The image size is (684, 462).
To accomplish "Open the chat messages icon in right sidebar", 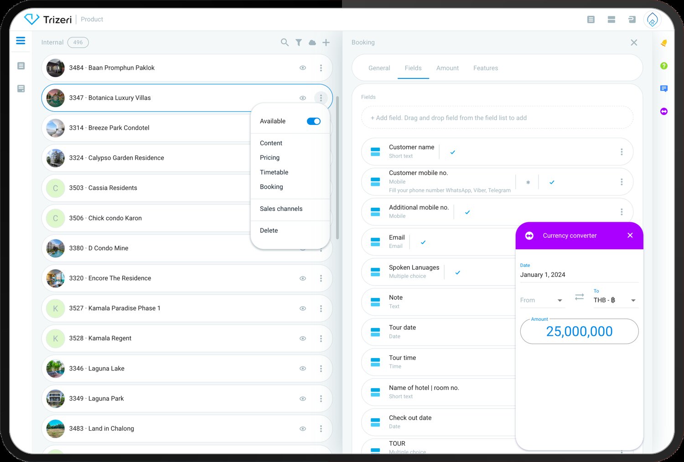I will coord(664,88).
